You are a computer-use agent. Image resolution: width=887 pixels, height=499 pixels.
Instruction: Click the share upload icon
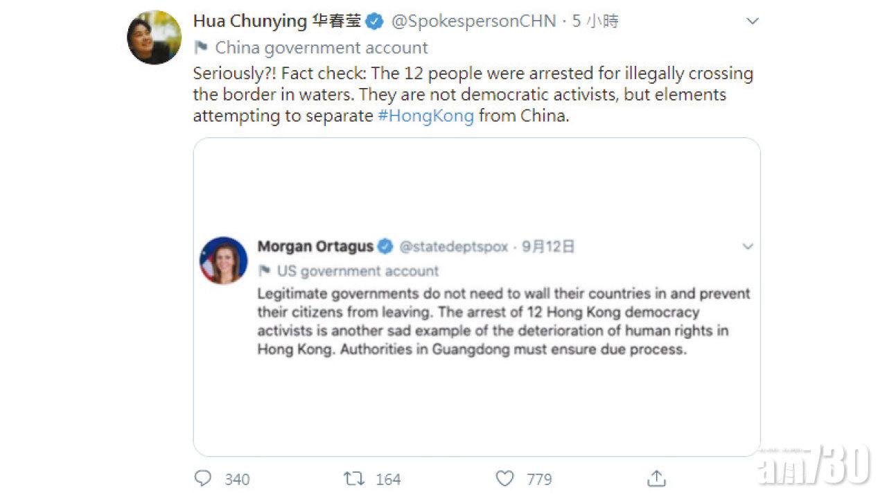(656, 479)
